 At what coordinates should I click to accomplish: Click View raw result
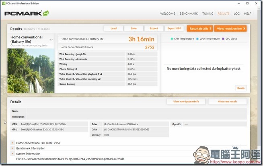(228, 102)
